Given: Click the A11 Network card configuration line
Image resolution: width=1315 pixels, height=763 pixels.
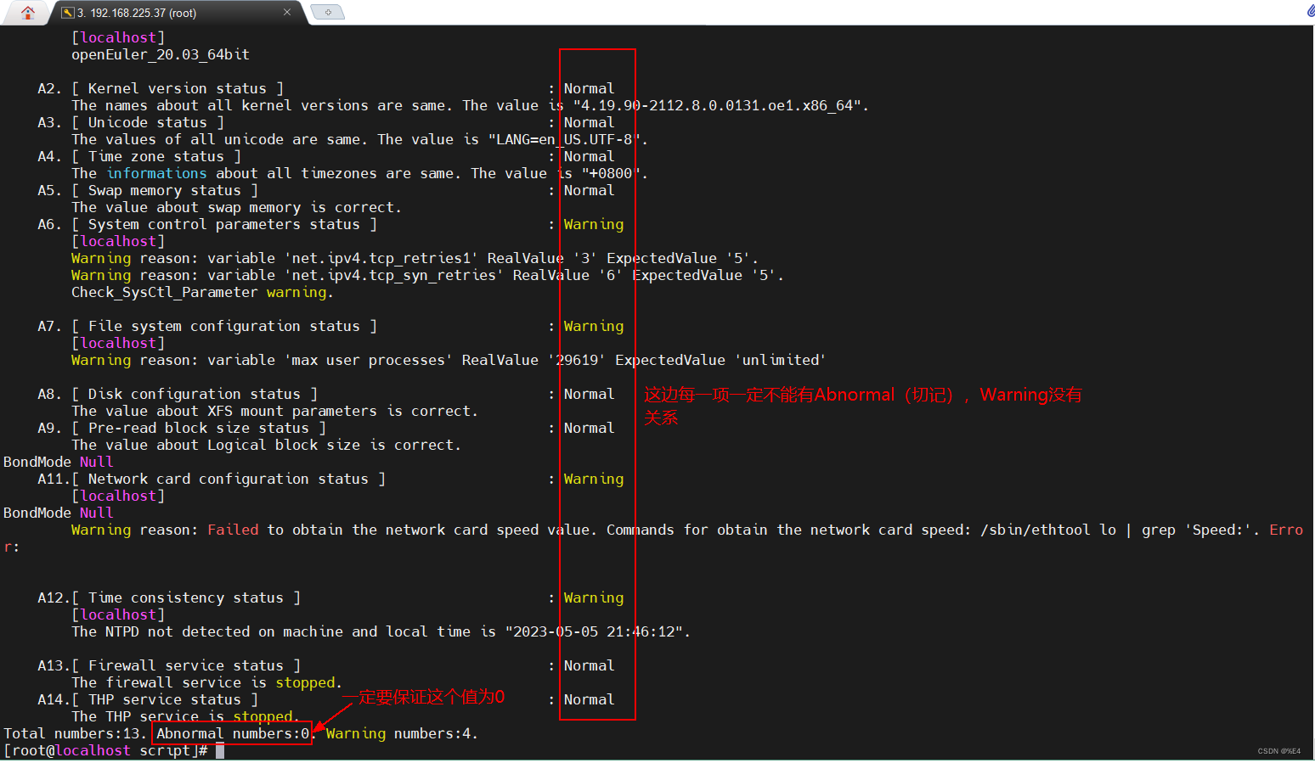Looking at the screenshot, I should (x=212, y=478).
